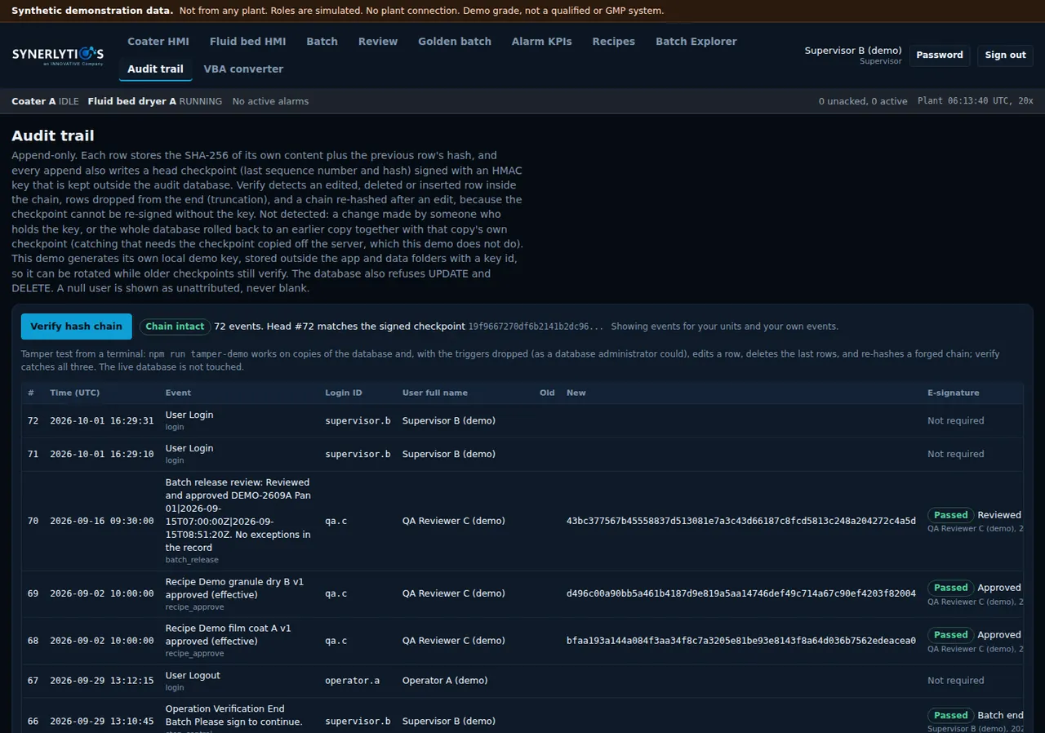The image size is (1045, 733).
Task: Click the Sign out button
Action: (1005, 56)
